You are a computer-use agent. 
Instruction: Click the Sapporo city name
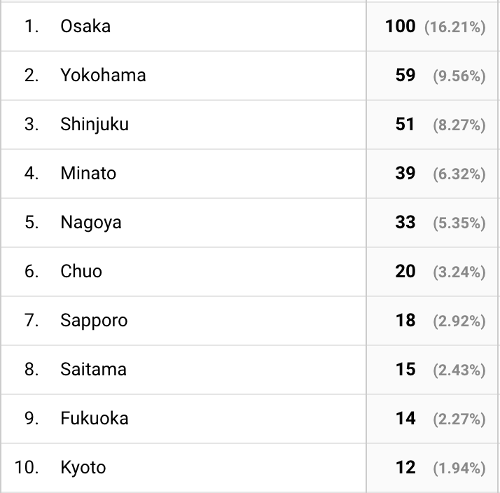click(x=94, y=321)
